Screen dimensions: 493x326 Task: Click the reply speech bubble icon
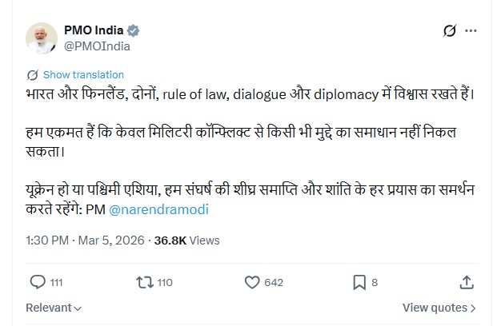[x=37, y=281]
